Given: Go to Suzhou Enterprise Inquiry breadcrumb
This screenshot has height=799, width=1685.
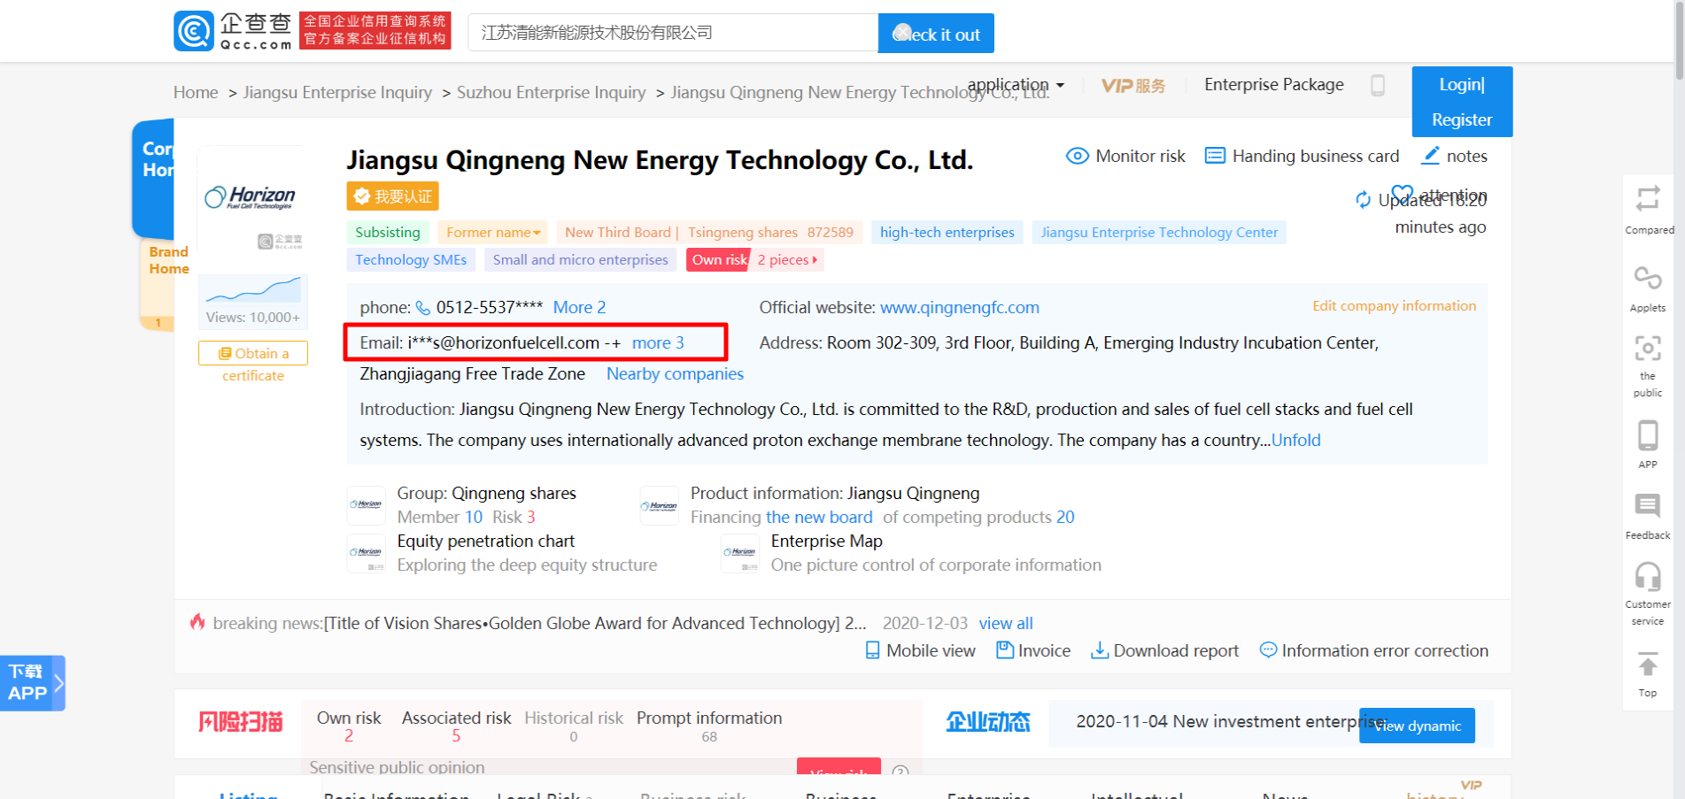Looking at the screenshot, I should (x=551, y=93).
